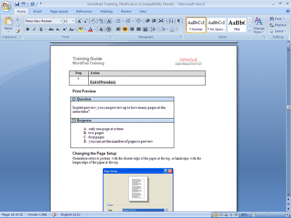This screenshot has width=291, height=218.
Task: Open Font dialog box launcher
Action: 110,37
